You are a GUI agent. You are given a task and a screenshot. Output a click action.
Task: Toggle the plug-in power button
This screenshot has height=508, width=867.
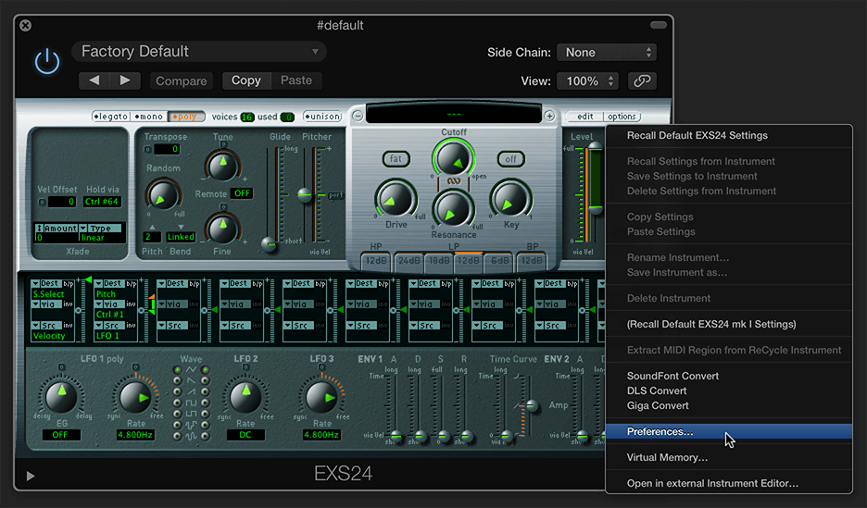(x=47, y=61)
